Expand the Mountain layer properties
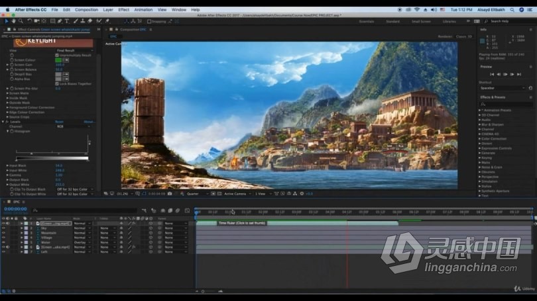537x301 pixels. point(22,233)
